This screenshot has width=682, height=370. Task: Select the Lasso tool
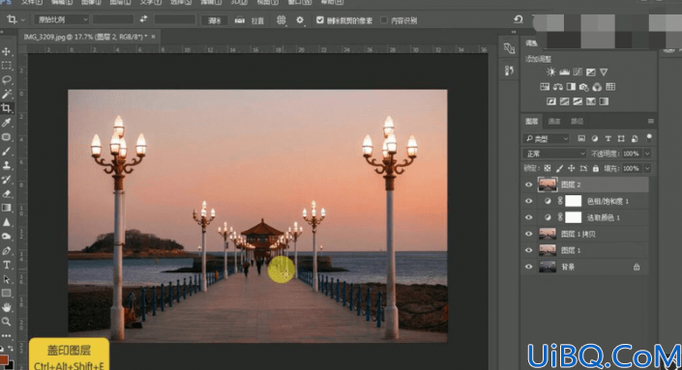[6, 80]
